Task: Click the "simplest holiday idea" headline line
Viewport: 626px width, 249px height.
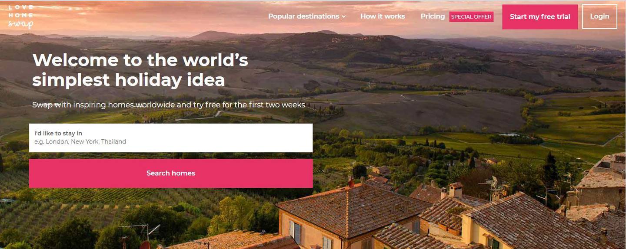Action: click(129, 80)
